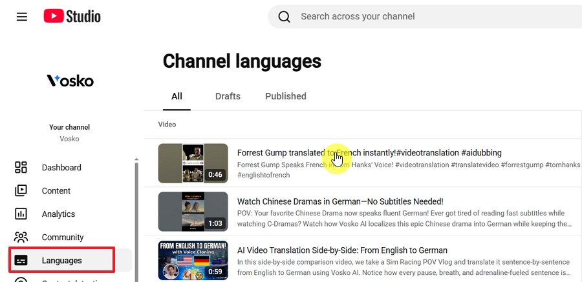Click the Community people icon
The image size is (582, 282).
(21, 237)
